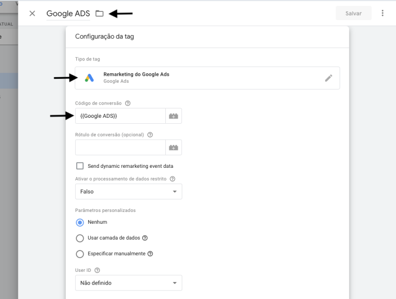Screen dimensions: 396x299
Task: Click the Rótulo de conversão input field
Action: pyautogui.click(x=120, y=148)
